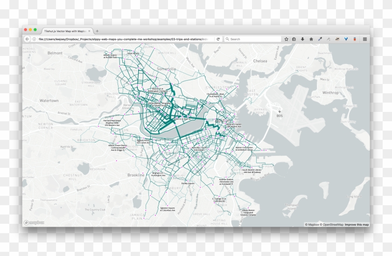Open the bookmarks list clipboard icon
Image resolution: width=392 pixels, height=256 pixels.
click(294, 39)
